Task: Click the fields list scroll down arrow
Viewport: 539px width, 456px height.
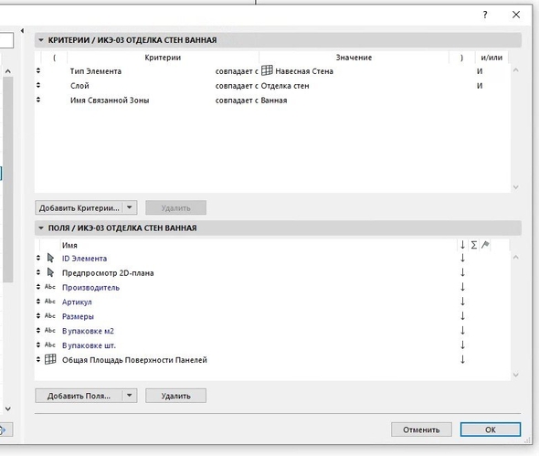Action: pyautogui.click(x=515, y=375)
